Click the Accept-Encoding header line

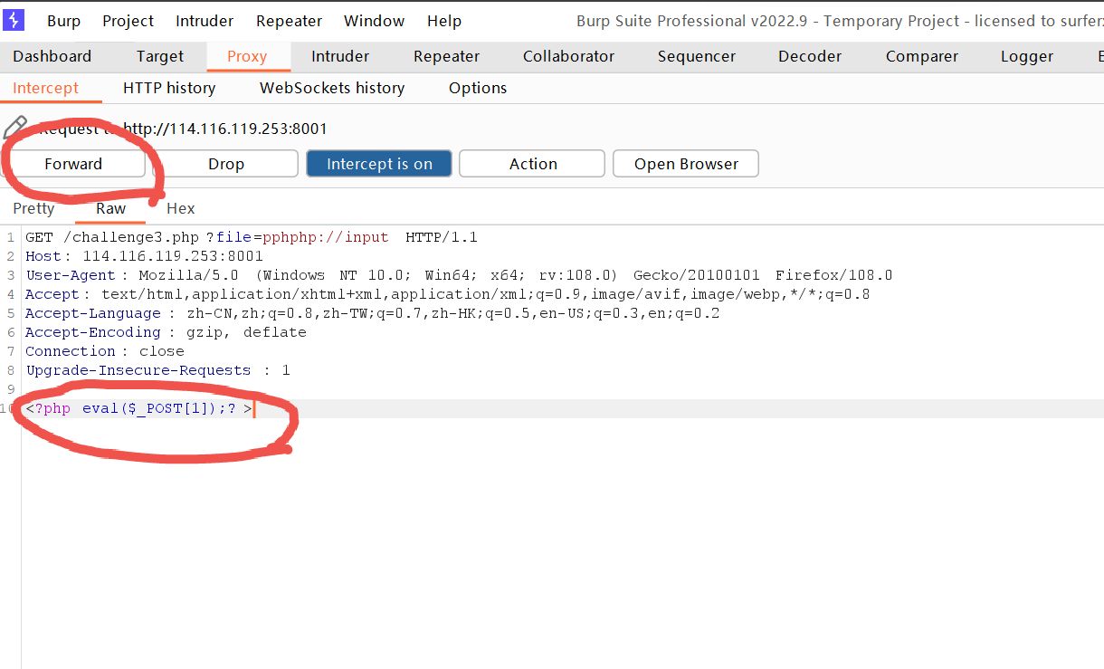[166, 332]
